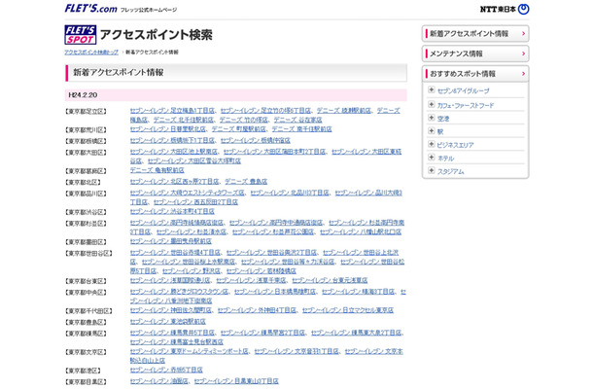
Task: Open セブン-イレブン 北品川3丁目店 link
Action: [x=290, y=193]
